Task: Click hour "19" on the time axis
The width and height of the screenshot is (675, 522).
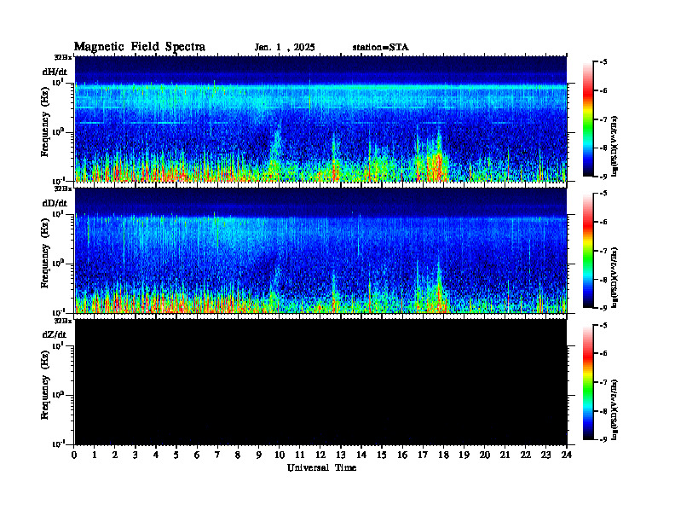Action: point(464,455)
